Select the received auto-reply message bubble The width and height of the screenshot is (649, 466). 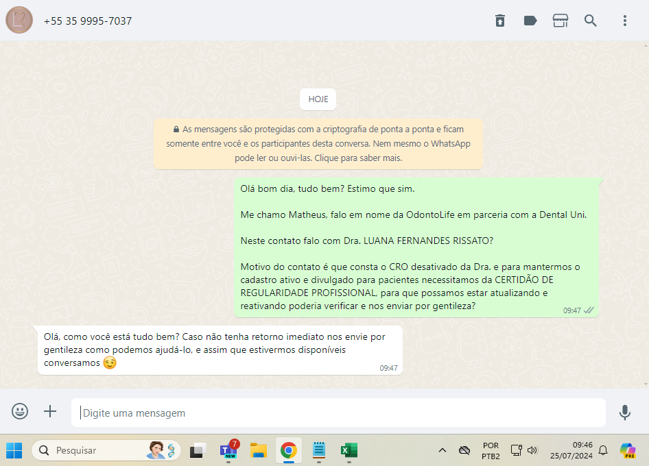point(220,350)
